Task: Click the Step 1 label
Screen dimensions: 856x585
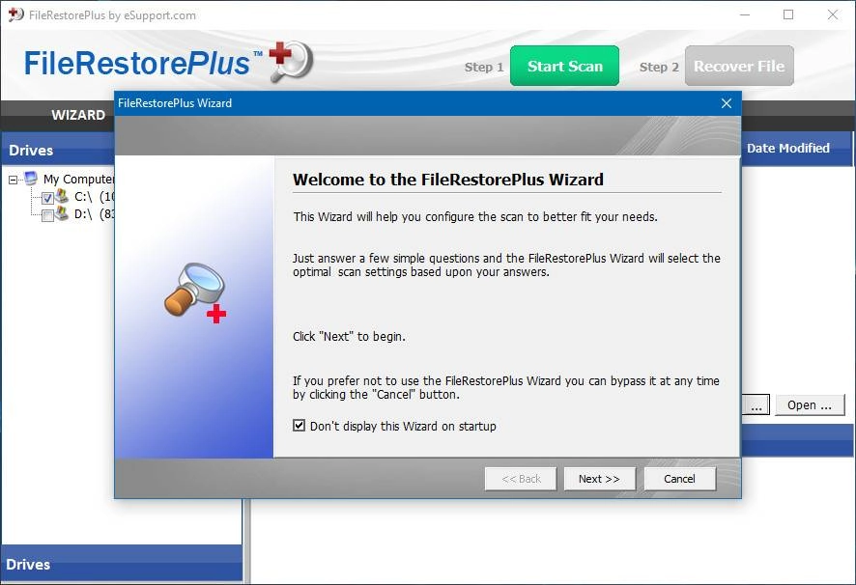Action: [x=484, y=68]
